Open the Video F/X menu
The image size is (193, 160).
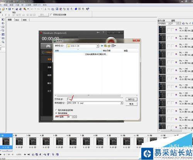[37, 5]
